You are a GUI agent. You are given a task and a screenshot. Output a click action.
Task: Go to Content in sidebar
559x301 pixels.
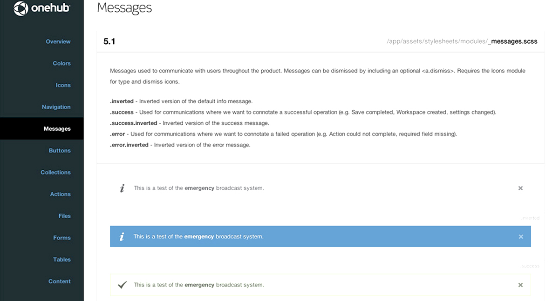click(60, 281)
